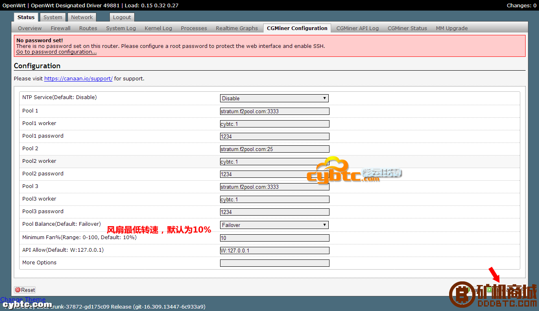The height and width of the screenshot is (311, 539).
Task: Open the Status main tab
Action: 26,17
